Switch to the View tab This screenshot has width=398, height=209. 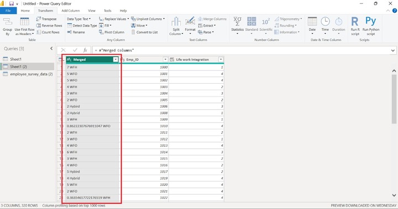pos(92,10)
